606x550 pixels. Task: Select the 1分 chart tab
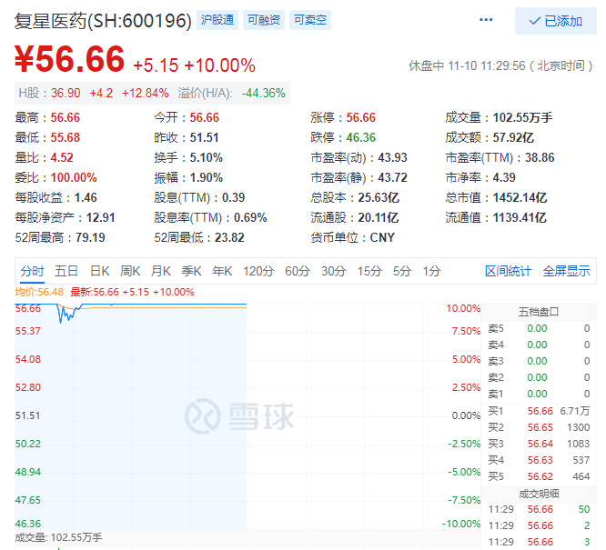[x=431, y=271]
